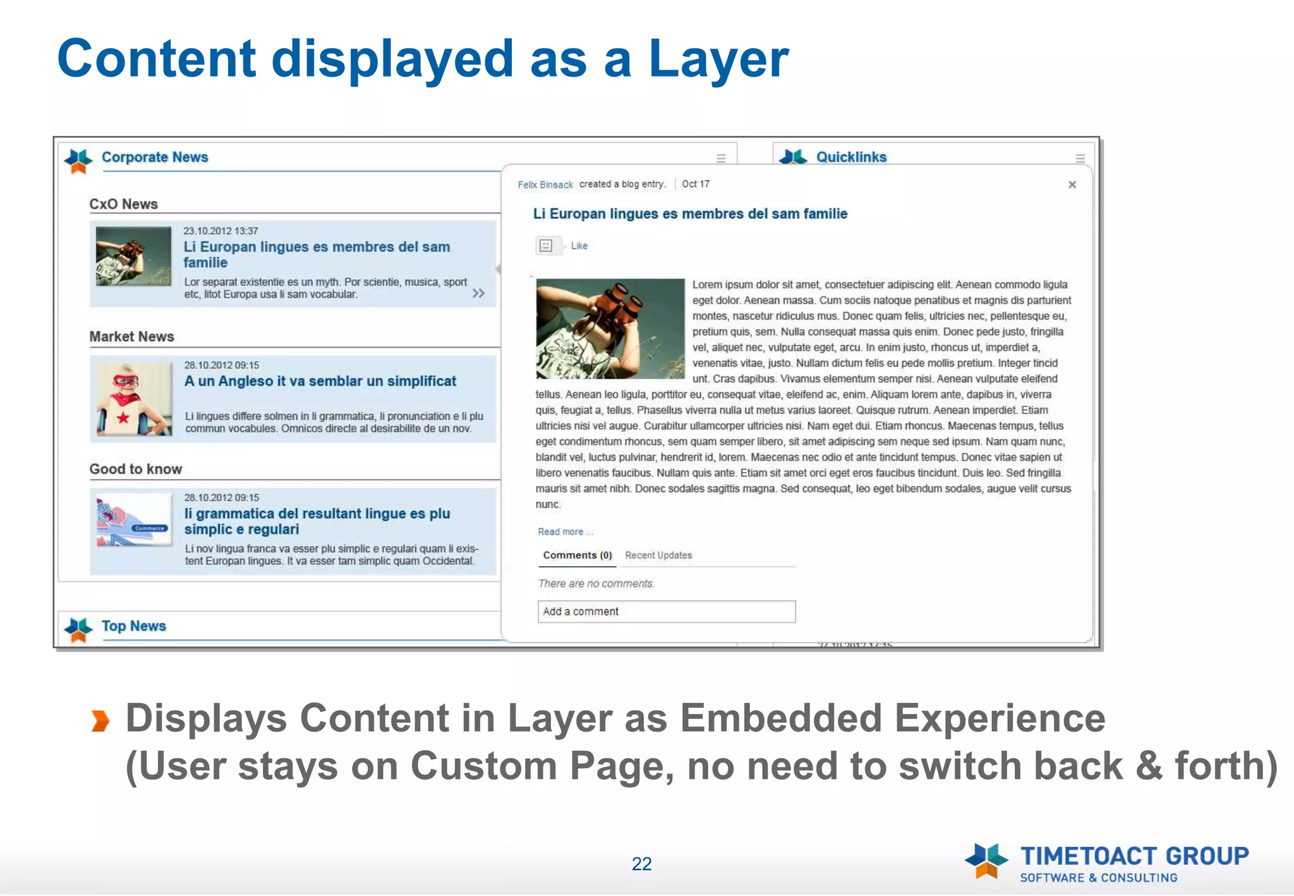Click the TIMETOACT GROUP logo
This screenshot has width=1294, height=896.
point(1106,863)
